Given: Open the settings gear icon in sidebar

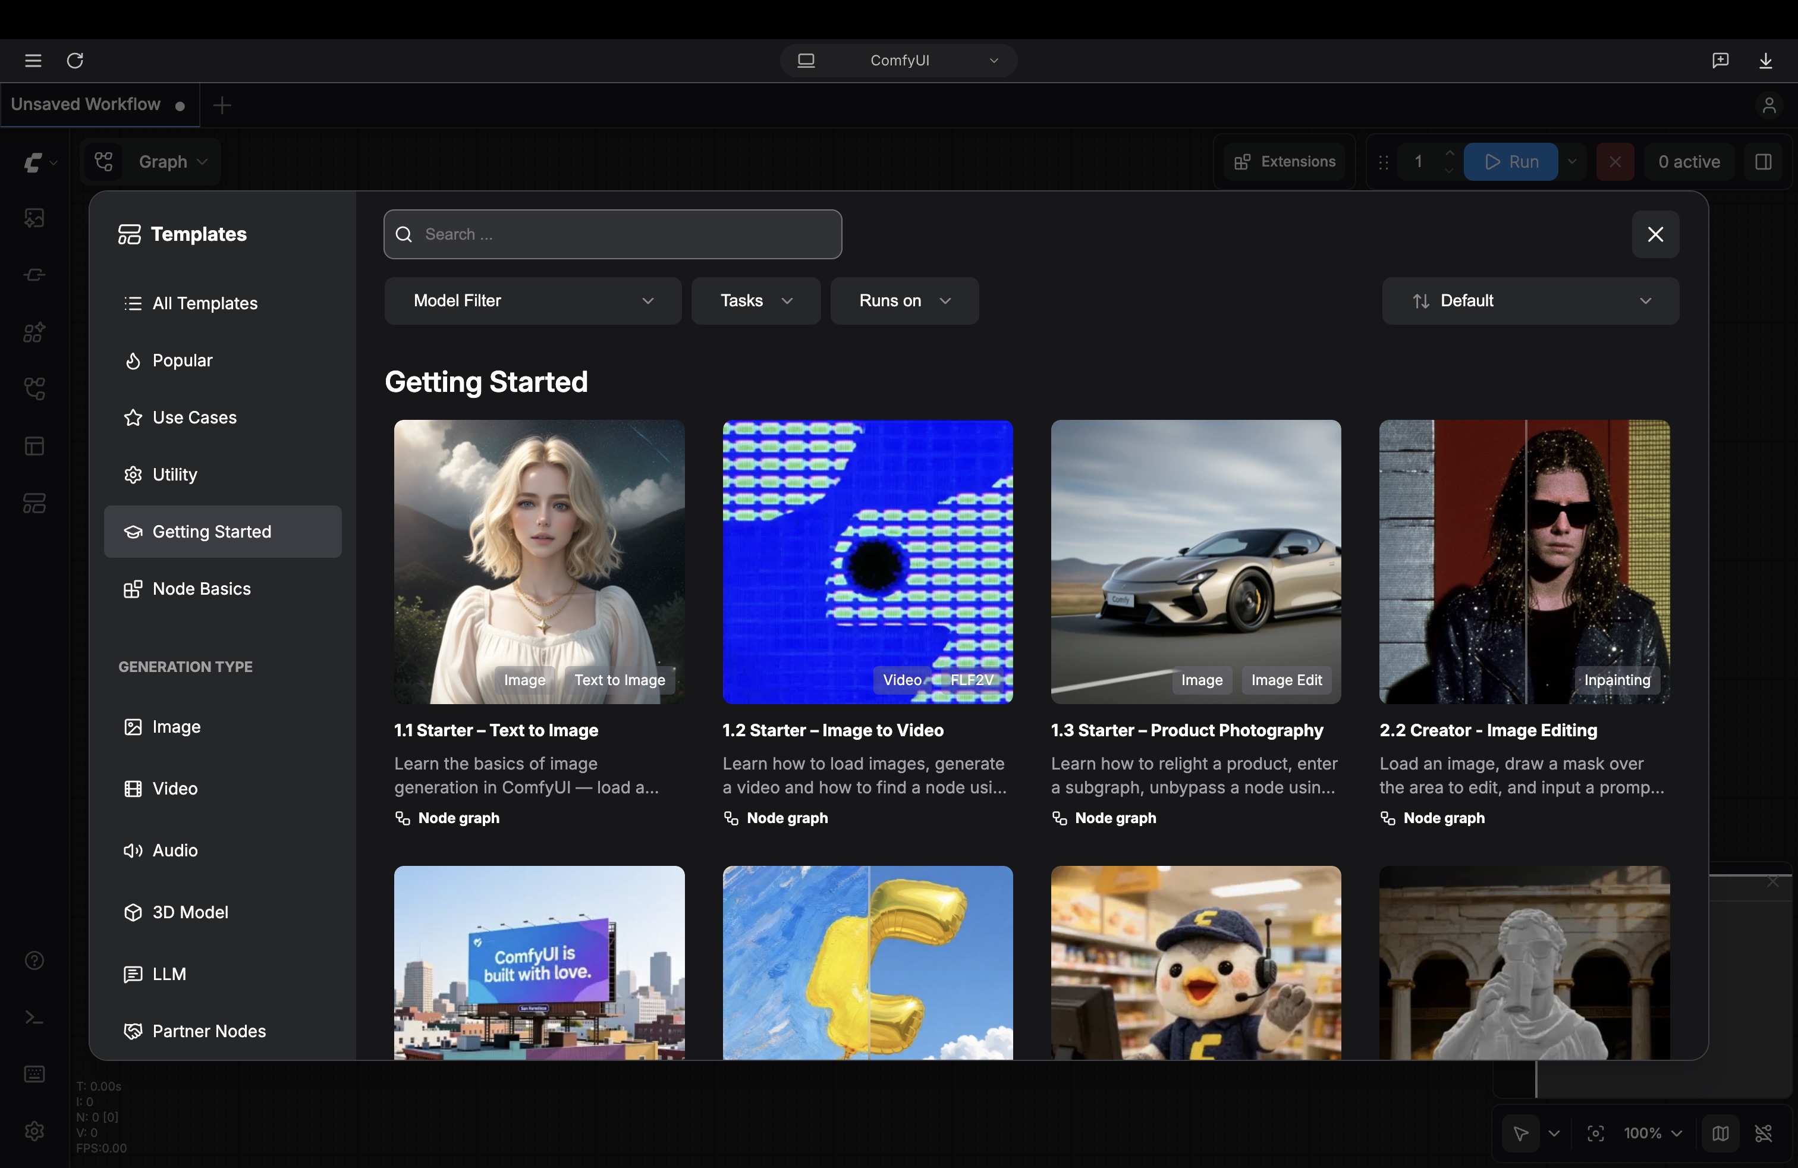Looking at the screenshot, I should 34,1131.
